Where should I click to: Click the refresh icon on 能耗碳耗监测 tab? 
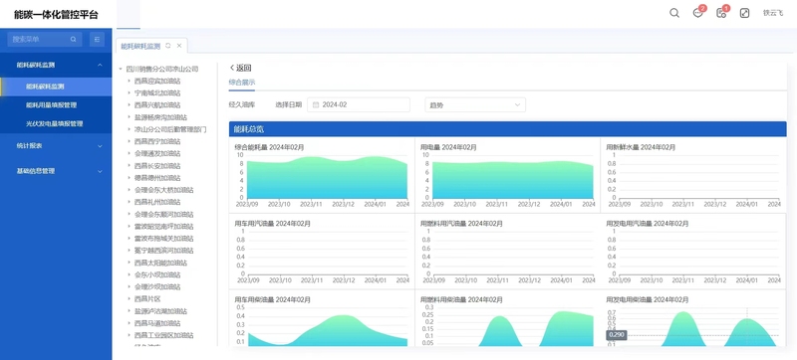coord(168,46)
